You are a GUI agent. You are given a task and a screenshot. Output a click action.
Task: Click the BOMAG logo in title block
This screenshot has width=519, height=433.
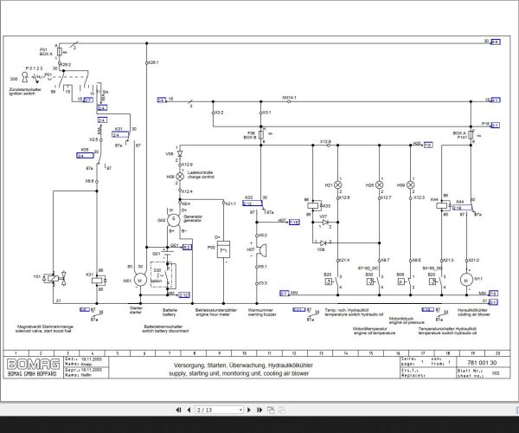point(34,364)
